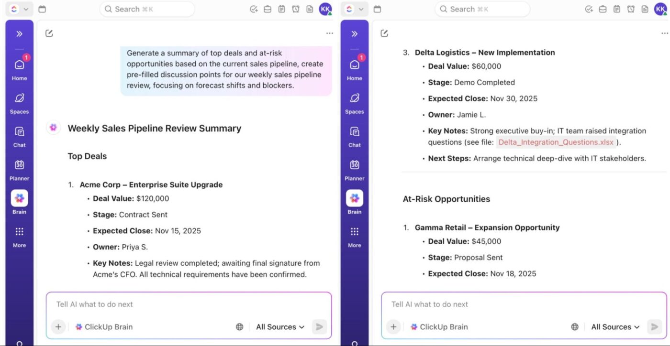Screen dimensions: 670x346
Task: Open the All Sources dropdown in right chat
Action: click(x=615, y=327)
